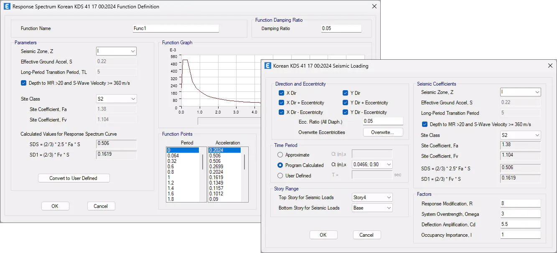Click OK in the Seismic Loading dialog
This screenshot has height=253, width=557.
323,235
